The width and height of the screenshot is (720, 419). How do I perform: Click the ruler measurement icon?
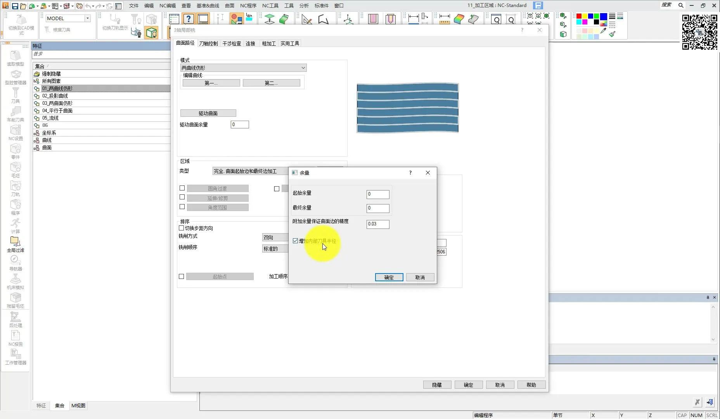[x=444, y=19]
